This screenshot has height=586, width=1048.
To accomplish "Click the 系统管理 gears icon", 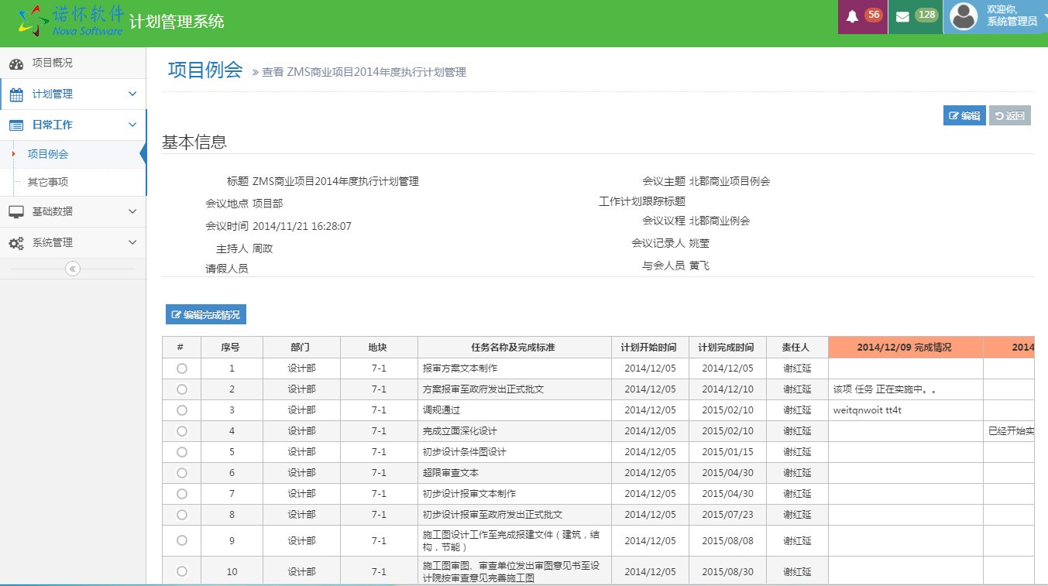I will [16, 243].
